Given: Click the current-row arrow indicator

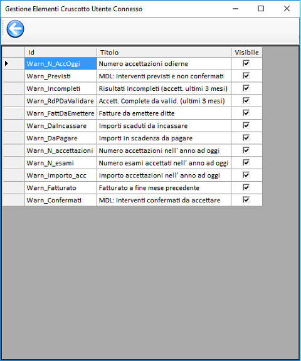Looking at the screenshot, I should tap(6, 63).
